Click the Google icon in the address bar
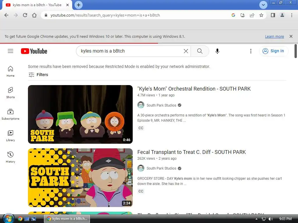This screenshot has height=223, width=298. tap(233, 15)
